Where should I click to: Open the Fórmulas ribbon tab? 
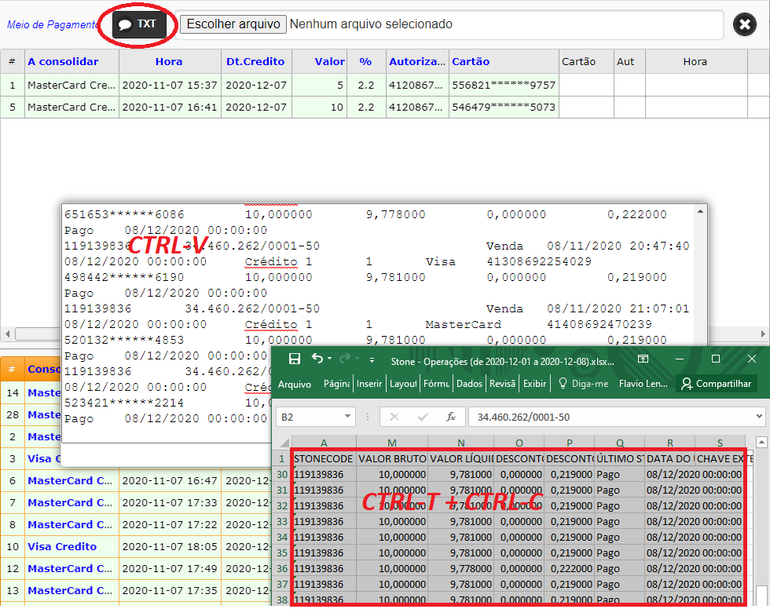pyautogui.click(x=436, y=384)
